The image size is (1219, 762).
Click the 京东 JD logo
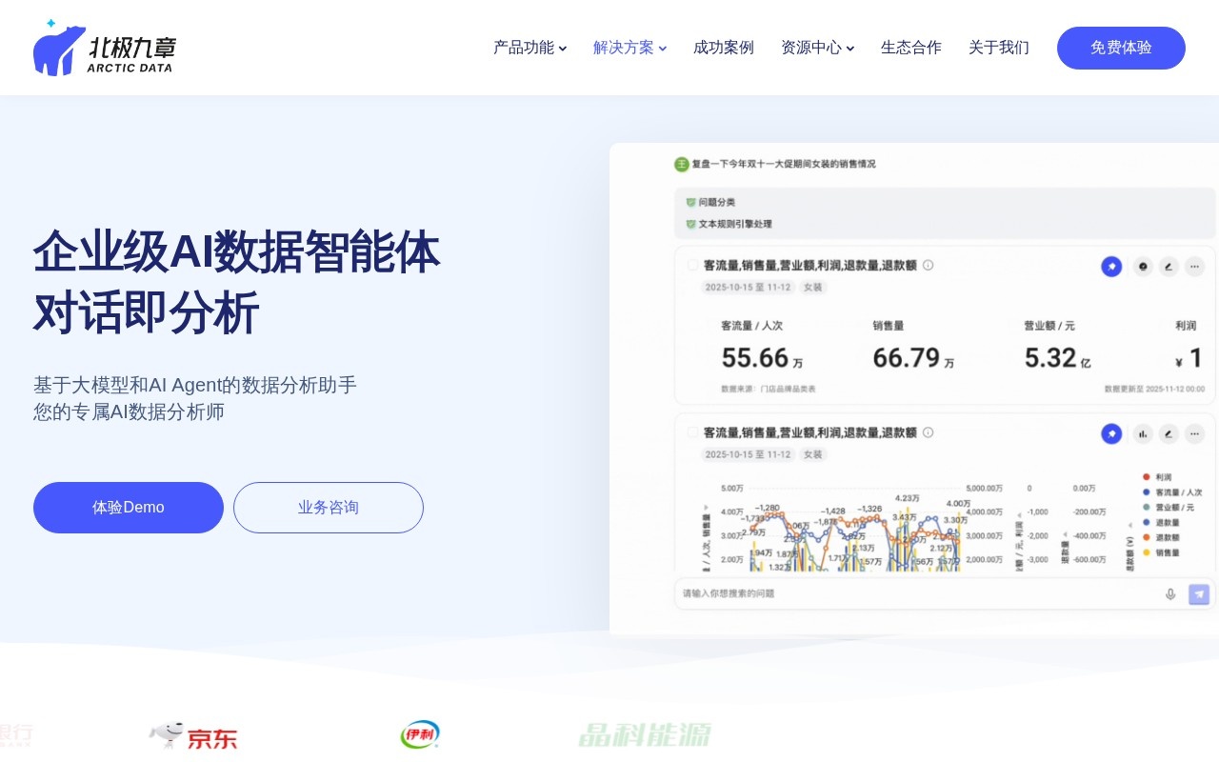click(193, 735)
